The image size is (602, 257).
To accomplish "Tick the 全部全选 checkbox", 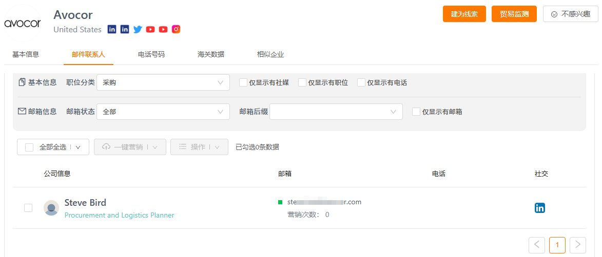I will (x=29, y=147).
